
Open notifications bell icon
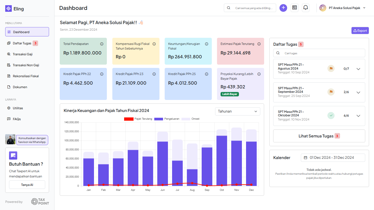tap(306, 8)
